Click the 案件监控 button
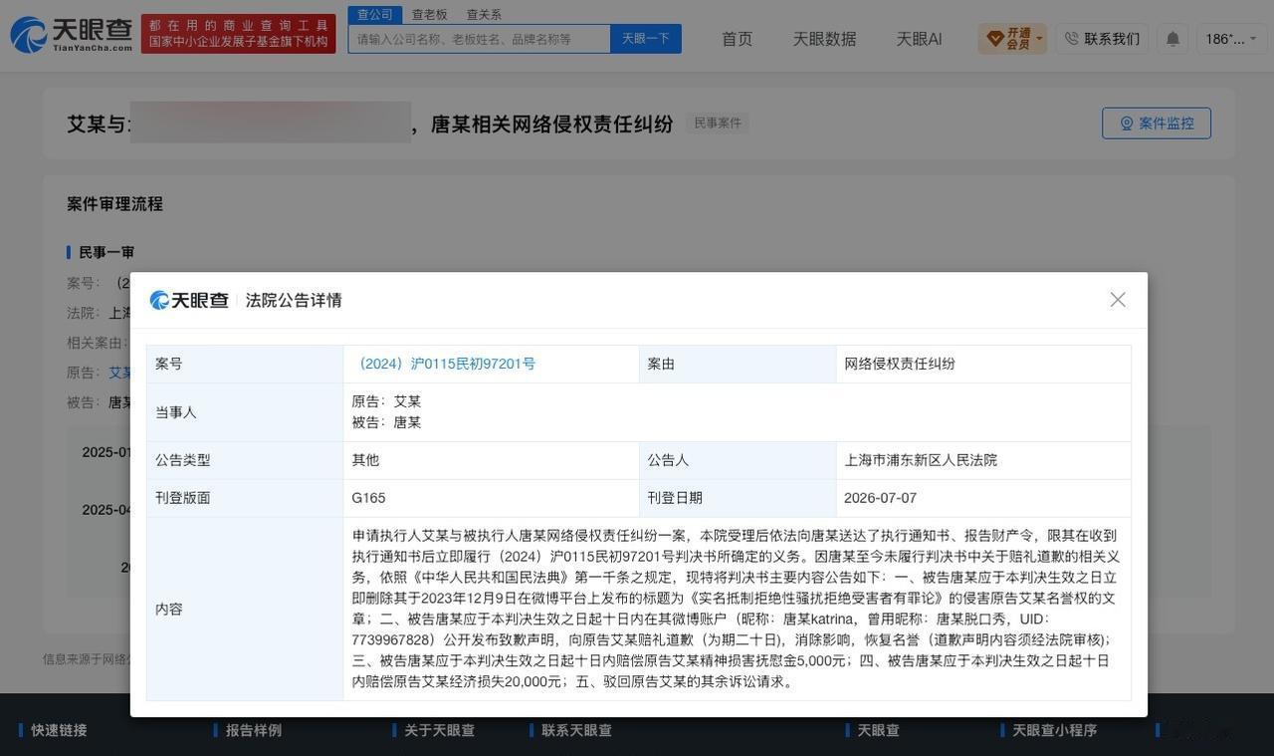Screen dimensions: 1274x756 tap(1157, 124)
